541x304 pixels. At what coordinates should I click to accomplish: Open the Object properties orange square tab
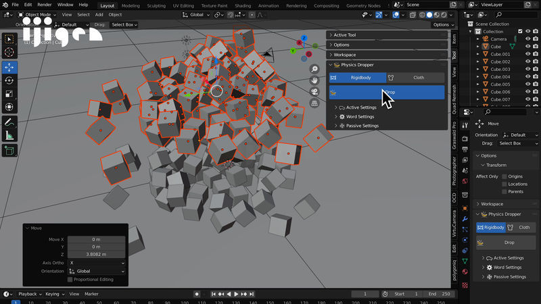pyautogui.click(x=465, y=208)
